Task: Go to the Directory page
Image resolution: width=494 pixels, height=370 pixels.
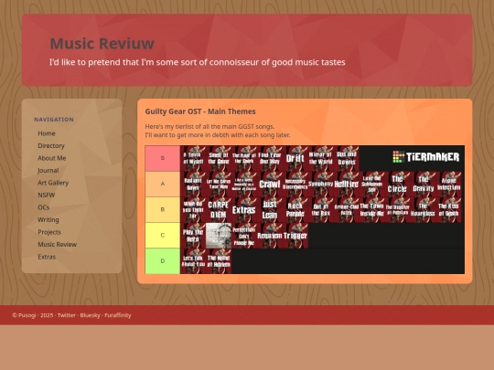Action: coord(51,145)
